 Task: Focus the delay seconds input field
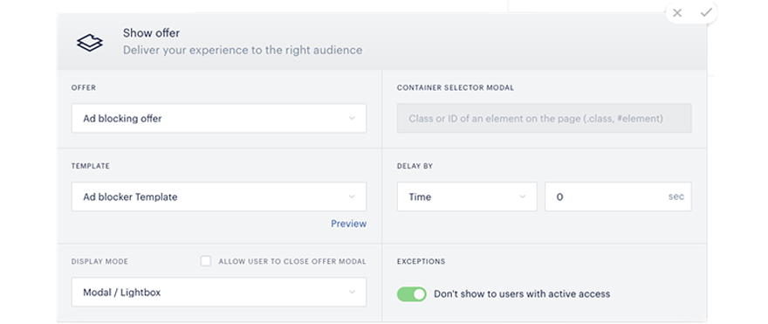click(618, 197)
